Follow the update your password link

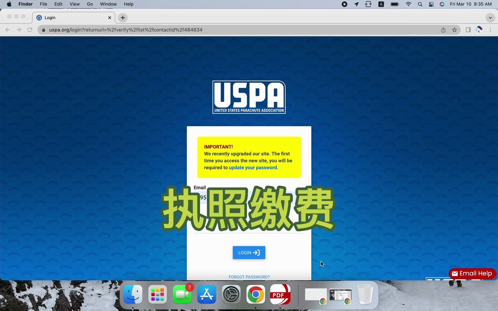pyautogui.click(x=253, y=168)
